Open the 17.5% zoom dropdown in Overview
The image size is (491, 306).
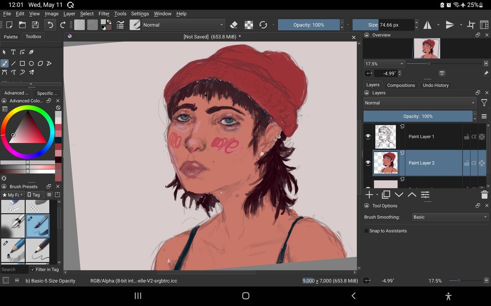pyautogui.click(x=384, y=64)
